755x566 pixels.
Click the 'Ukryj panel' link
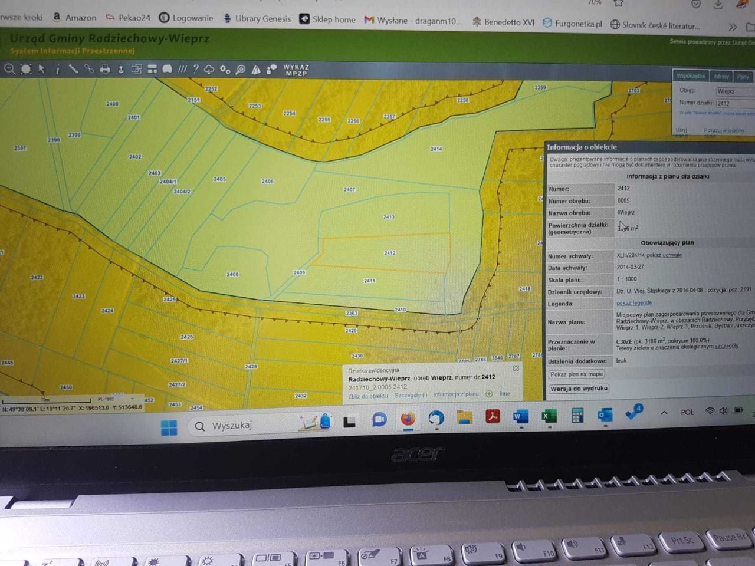682,132
